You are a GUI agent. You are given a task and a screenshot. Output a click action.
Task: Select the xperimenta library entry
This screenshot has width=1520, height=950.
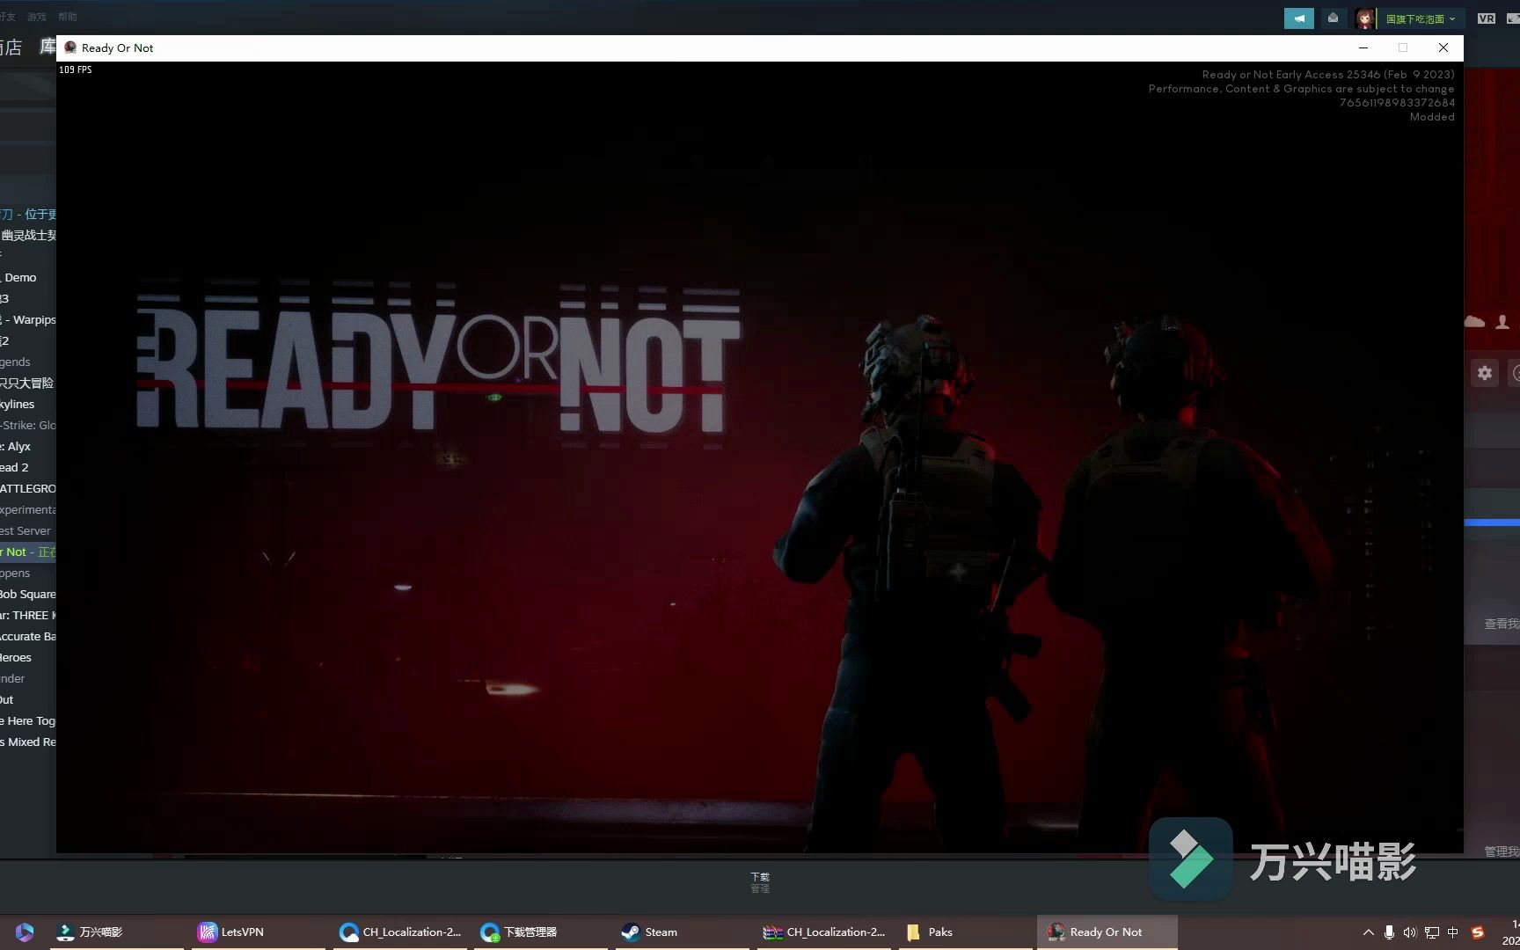pos(28,510)
